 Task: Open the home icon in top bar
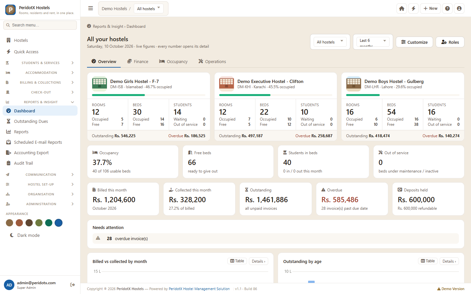[x=402, y=8]
